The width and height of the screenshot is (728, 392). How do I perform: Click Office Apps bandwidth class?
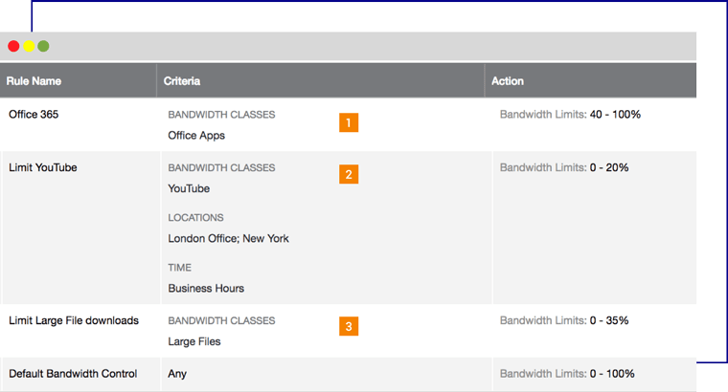point(196,136)
